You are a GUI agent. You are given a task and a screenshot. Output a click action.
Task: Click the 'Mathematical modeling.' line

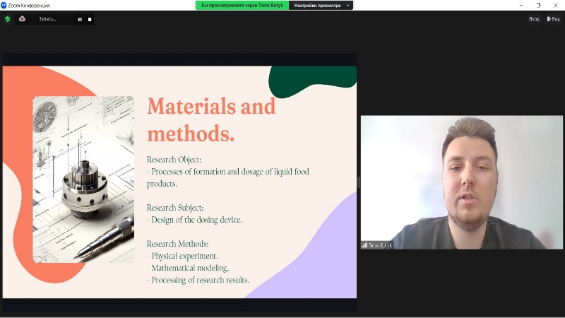click(188, 268)
